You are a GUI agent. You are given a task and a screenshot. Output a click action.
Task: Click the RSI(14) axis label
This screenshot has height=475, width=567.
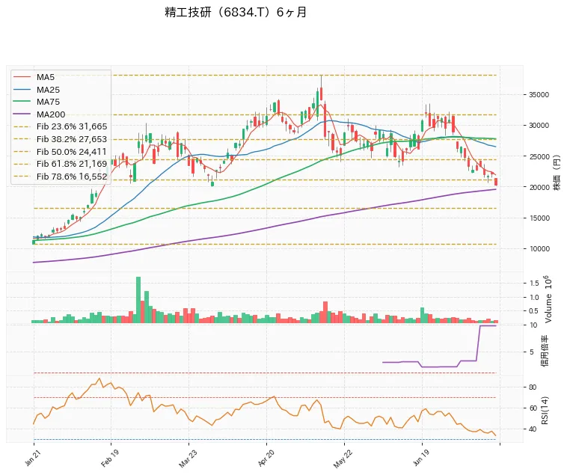pos(545,410)
